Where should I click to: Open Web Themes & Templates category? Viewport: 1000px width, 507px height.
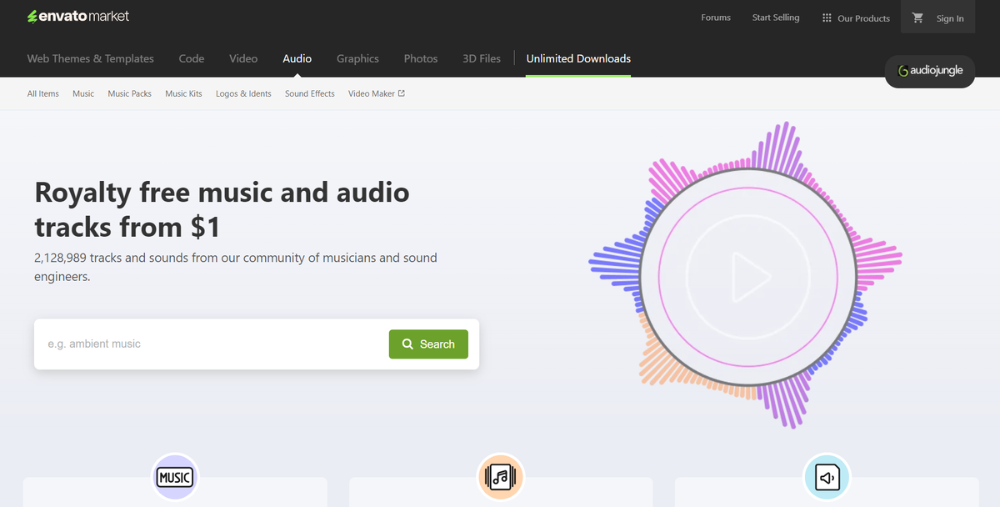(x=91, y=58)
